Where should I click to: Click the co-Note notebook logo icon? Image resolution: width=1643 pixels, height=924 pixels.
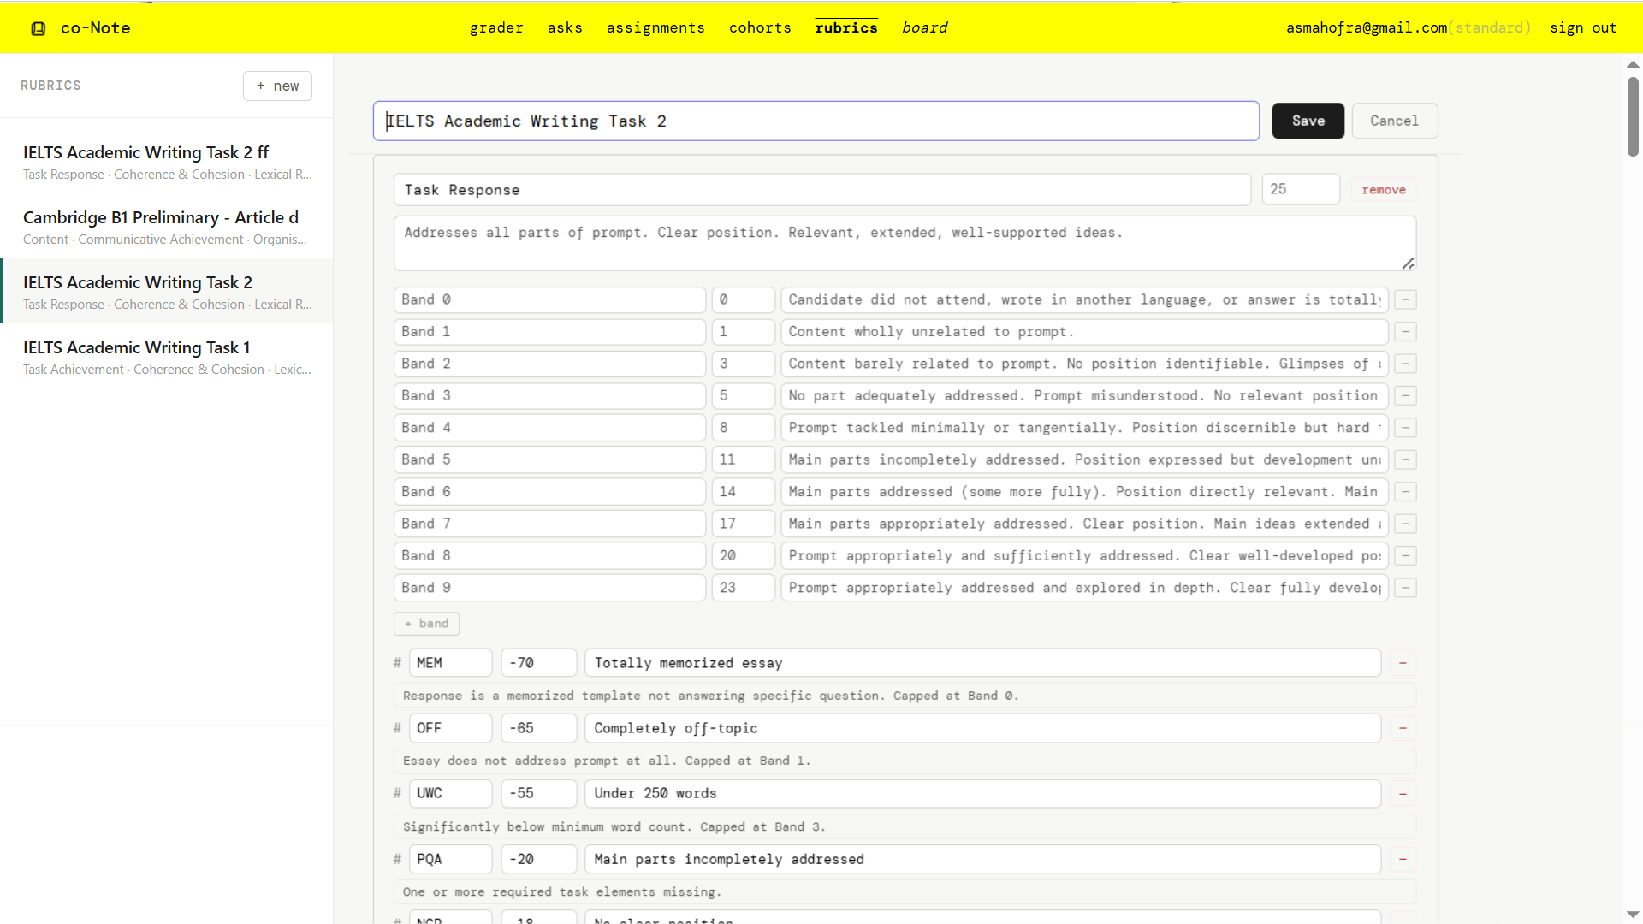point(39,28)
